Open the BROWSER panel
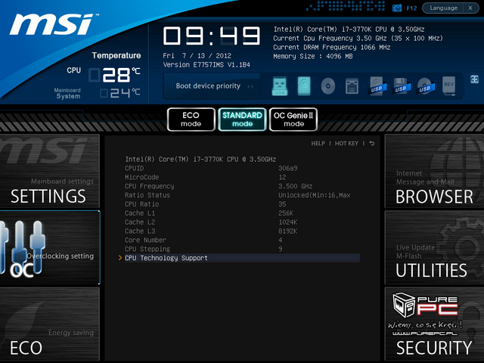 434,171
